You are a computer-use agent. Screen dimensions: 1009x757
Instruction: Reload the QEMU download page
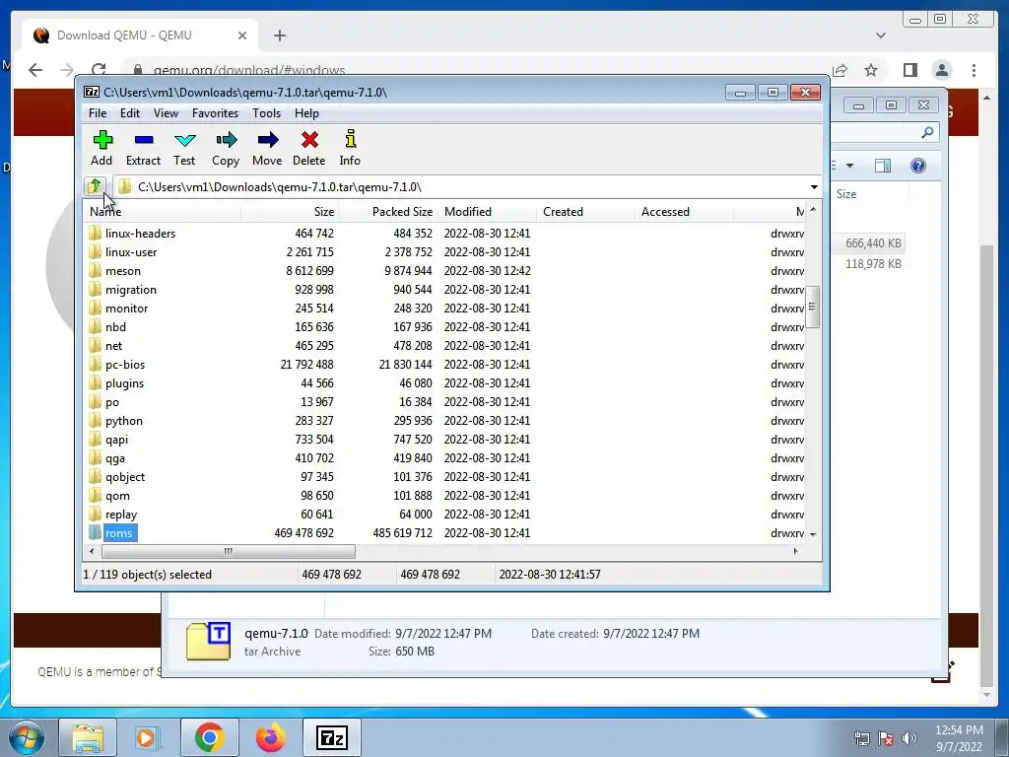[x=99, y=70]
